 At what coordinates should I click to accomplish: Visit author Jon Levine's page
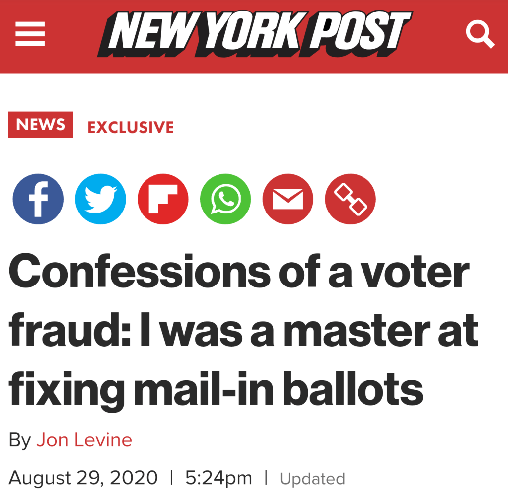tap(84, 440)
